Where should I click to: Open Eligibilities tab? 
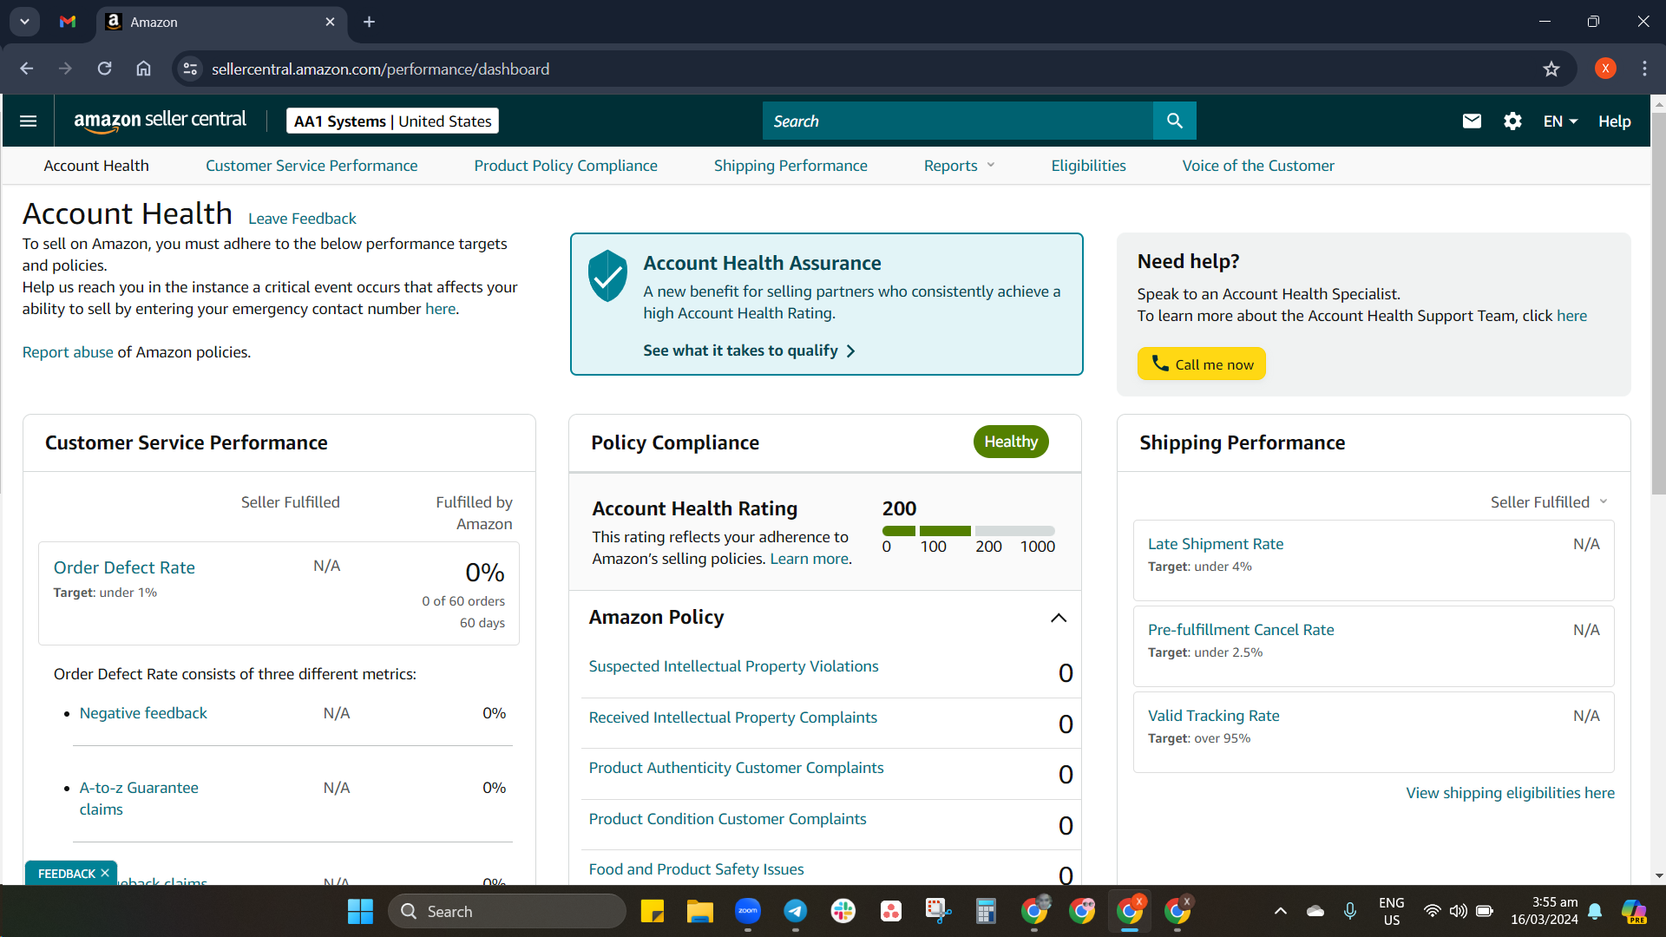pyautogui.click(x=1088, y=165)
